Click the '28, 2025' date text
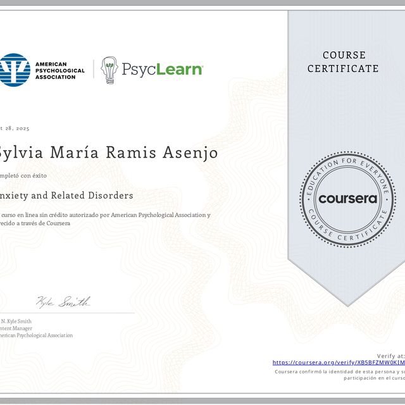The height and width of the screenshot is (405, 405). pos(17,128)
